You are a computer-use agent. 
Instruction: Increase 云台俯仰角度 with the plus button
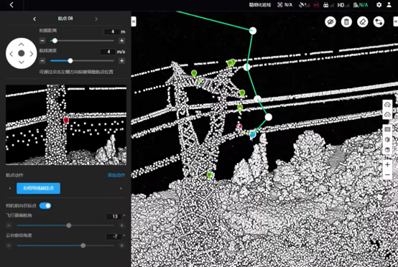point(122,245)
